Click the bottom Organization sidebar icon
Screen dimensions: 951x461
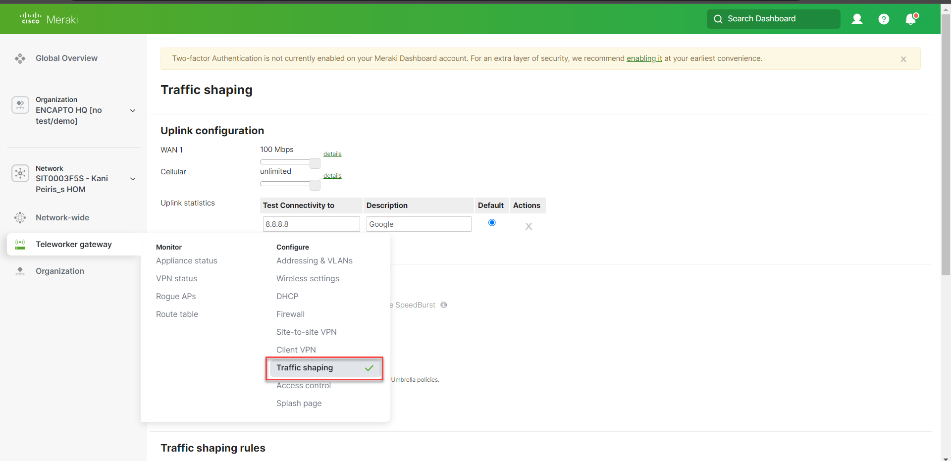click(x=20, y=271)
